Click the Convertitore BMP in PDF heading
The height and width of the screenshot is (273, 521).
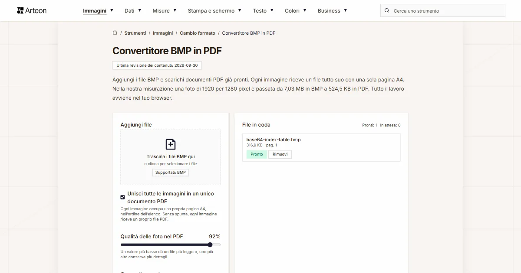tap(167, 51)
